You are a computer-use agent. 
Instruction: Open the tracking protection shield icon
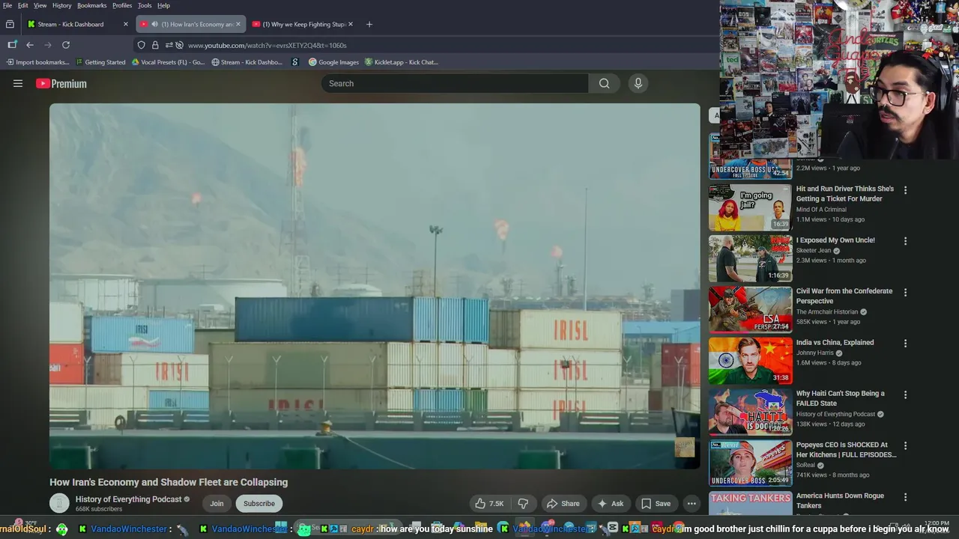click(x=141, y=45)
